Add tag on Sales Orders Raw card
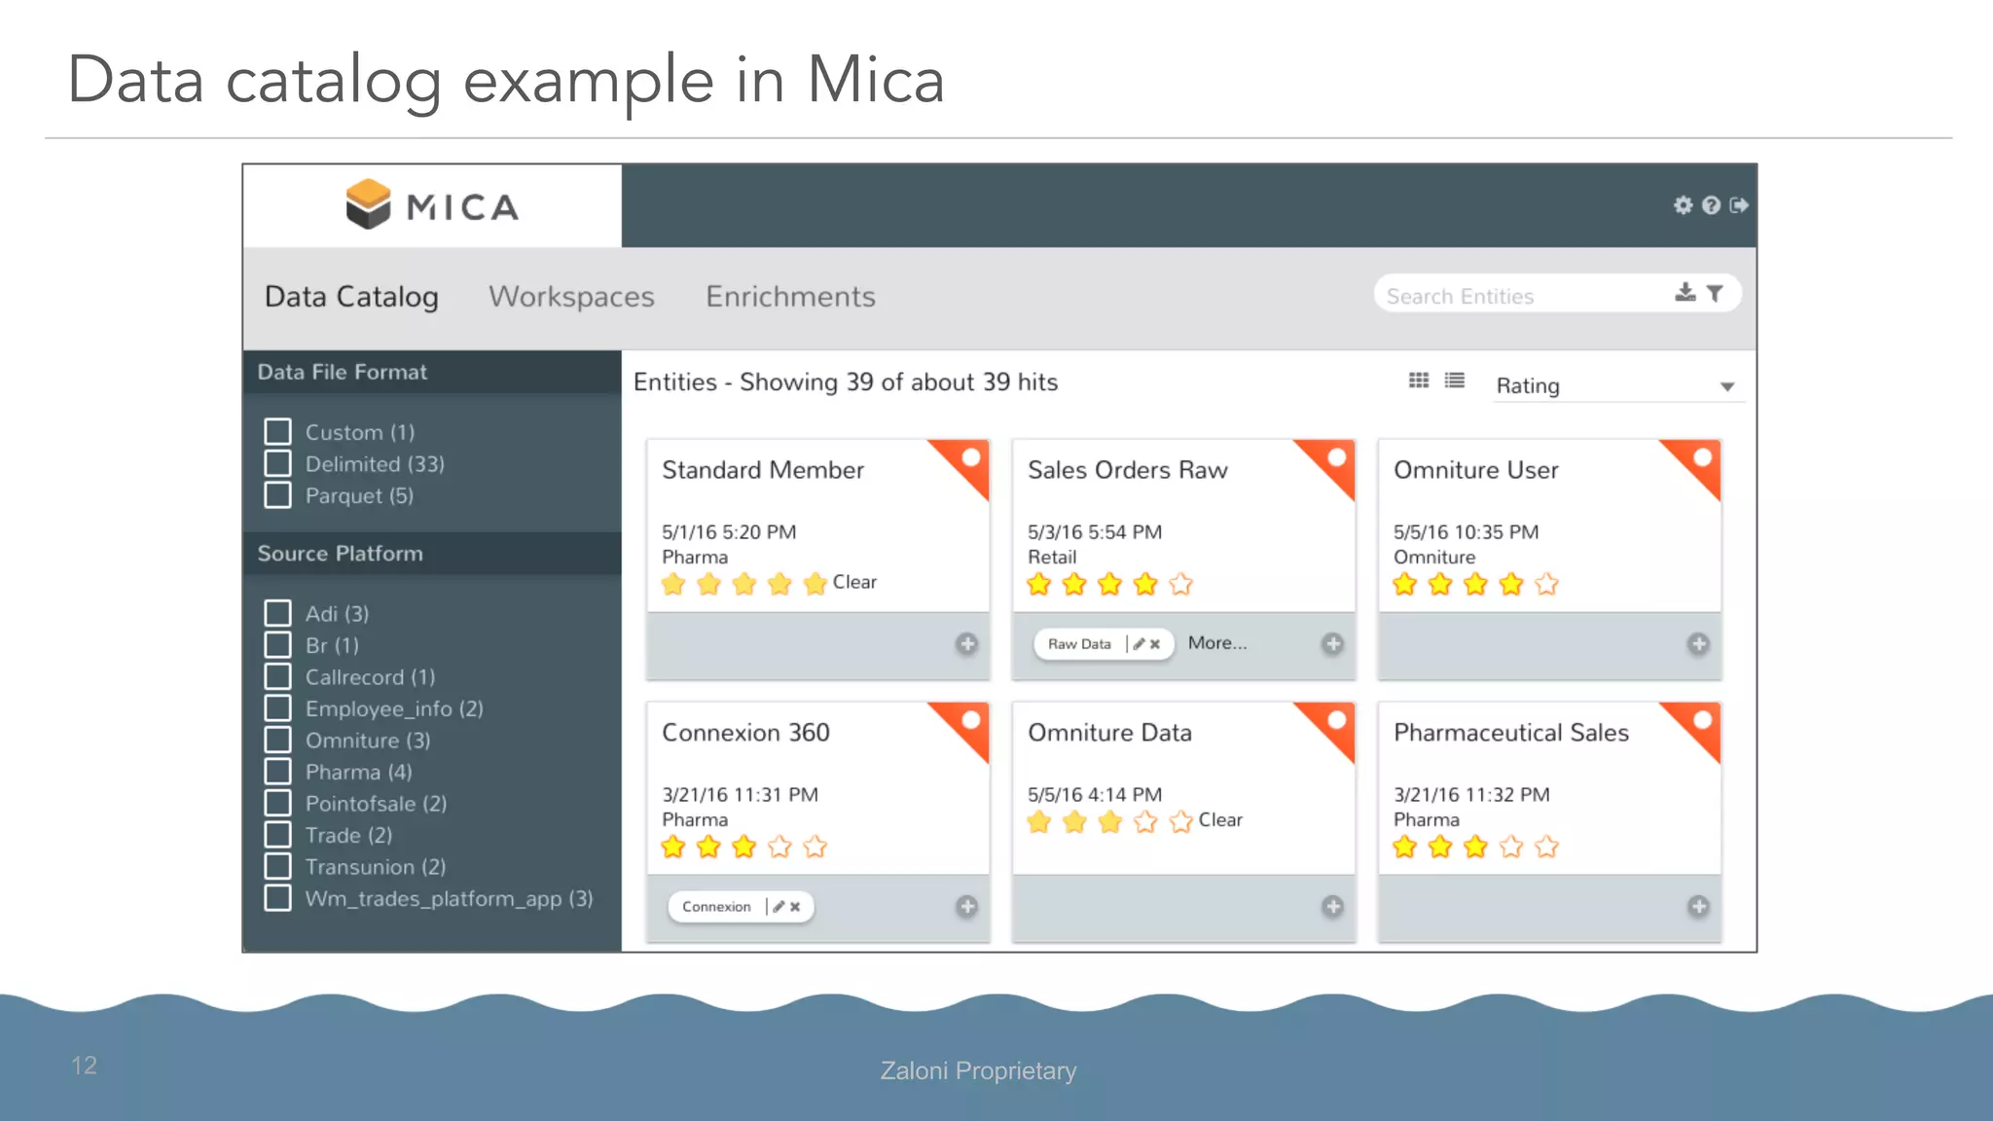This screenshot has width=1993, height=1121. pyautogui.click(x=1332, y=644)
